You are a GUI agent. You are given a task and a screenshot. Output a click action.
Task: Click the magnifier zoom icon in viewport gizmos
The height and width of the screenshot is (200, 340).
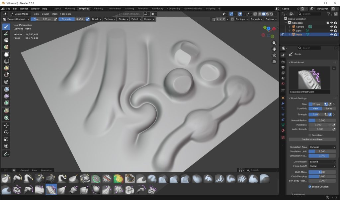[274, 43]
